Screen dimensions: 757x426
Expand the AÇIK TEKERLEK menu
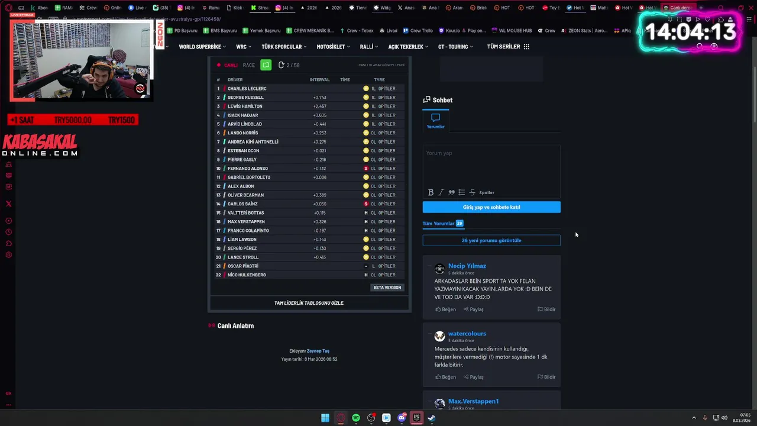(x=408, y=47)
